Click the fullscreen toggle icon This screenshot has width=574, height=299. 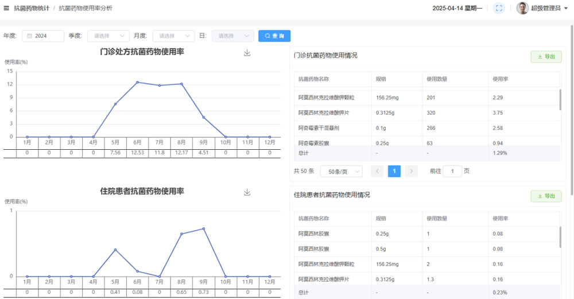(499, 8)
